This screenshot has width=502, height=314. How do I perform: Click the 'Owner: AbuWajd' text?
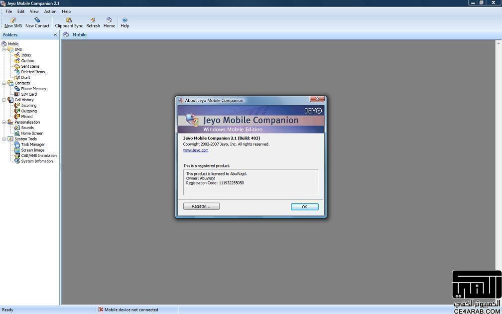click(201, 178)
